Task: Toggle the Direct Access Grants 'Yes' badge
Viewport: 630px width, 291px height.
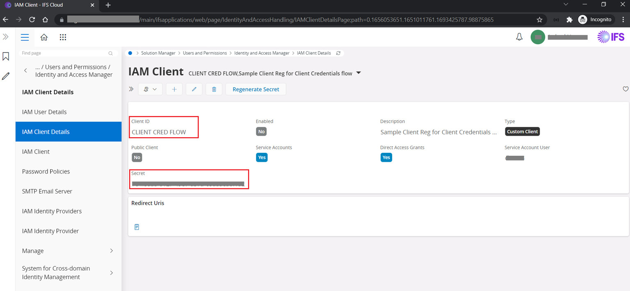Action: [x=386, y=157]
